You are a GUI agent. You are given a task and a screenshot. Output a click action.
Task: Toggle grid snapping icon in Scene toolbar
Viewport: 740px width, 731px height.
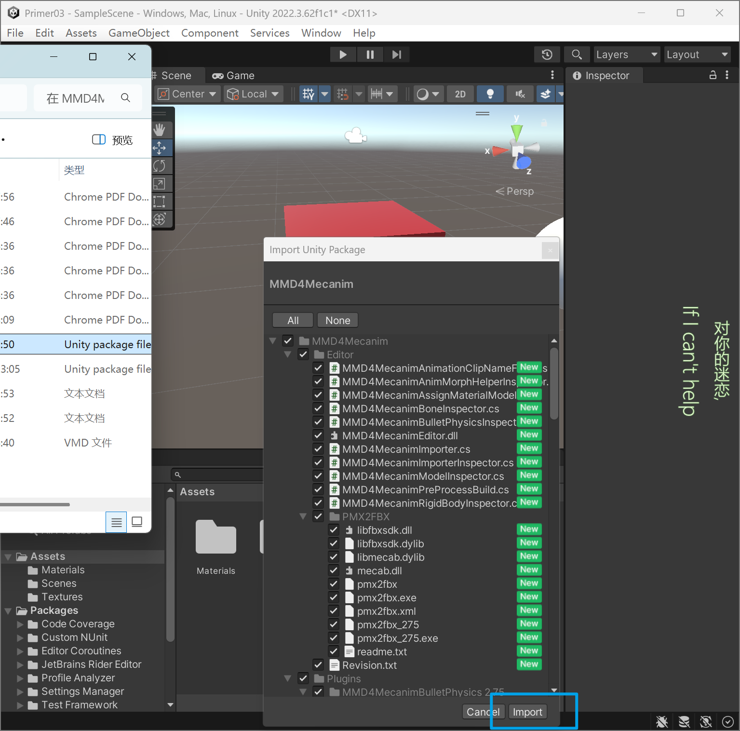pos(343,94)
